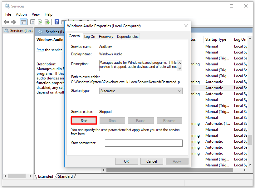Click the Apply button

(177, 161)
